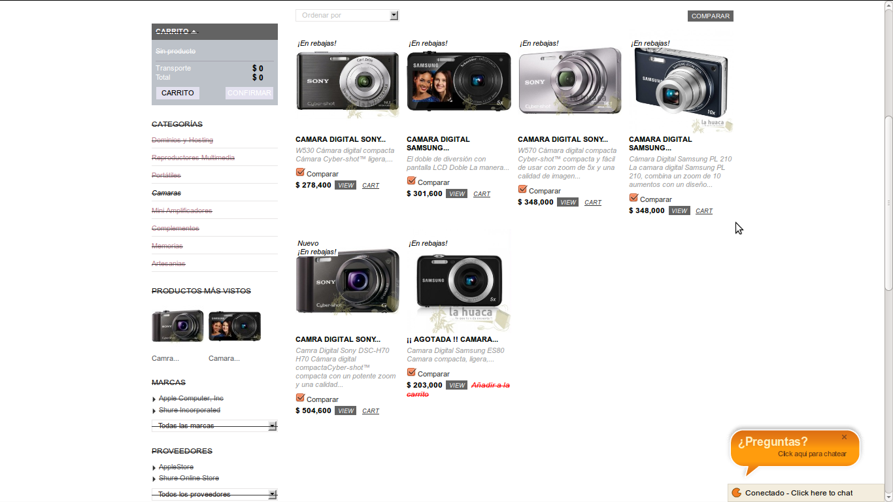Image resolution: width=893 pixels, height=502 pixels.
Task: Click CART link for the Sony DSC-H70
Action: tap(371, 411)
